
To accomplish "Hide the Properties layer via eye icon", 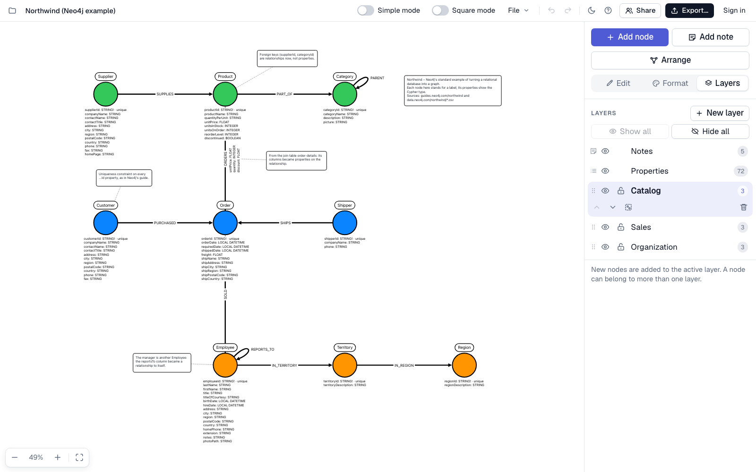I will tap(605, 171).
